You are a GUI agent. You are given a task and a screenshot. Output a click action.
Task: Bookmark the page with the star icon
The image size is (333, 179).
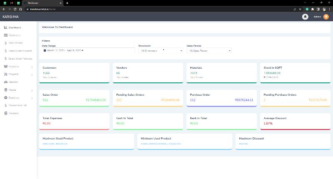[x=300, y=9]
